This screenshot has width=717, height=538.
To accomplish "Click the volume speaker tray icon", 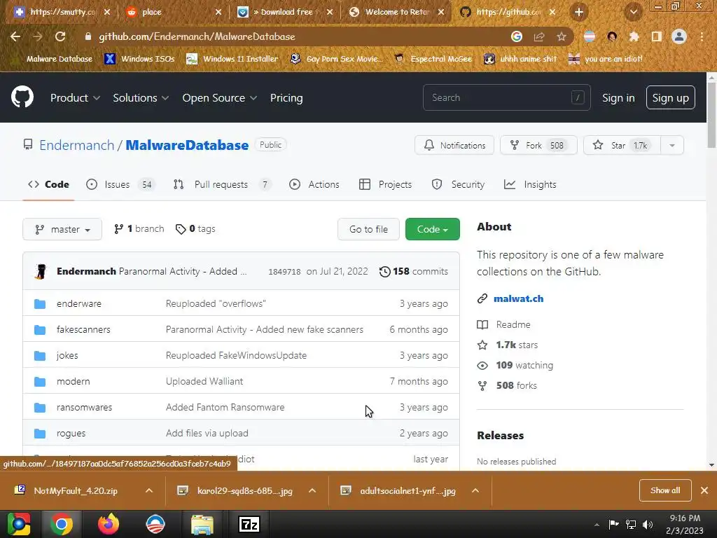I will click(x=648, y=524).
